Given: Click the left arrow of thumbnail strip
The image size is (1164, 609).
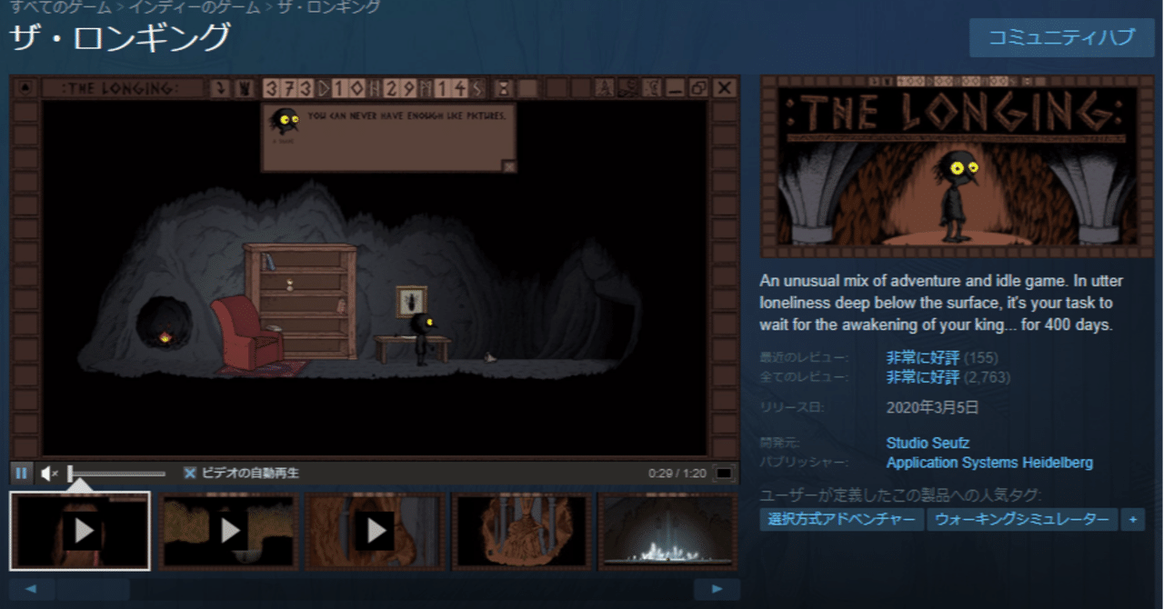Looking at the screenshot, I should 33,589.
